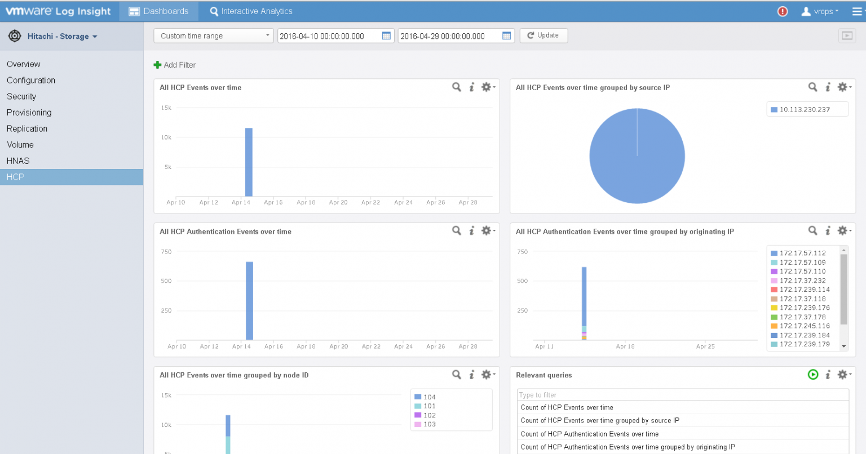The image size is (866, 454).
Task: Show info for All HCP Events over time
Action: pos(472,87)
